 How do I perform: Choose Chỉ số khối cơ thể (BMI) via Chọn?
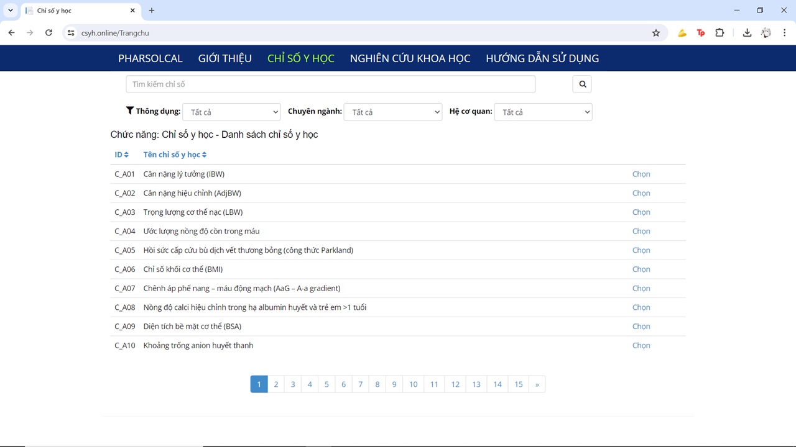641,269
